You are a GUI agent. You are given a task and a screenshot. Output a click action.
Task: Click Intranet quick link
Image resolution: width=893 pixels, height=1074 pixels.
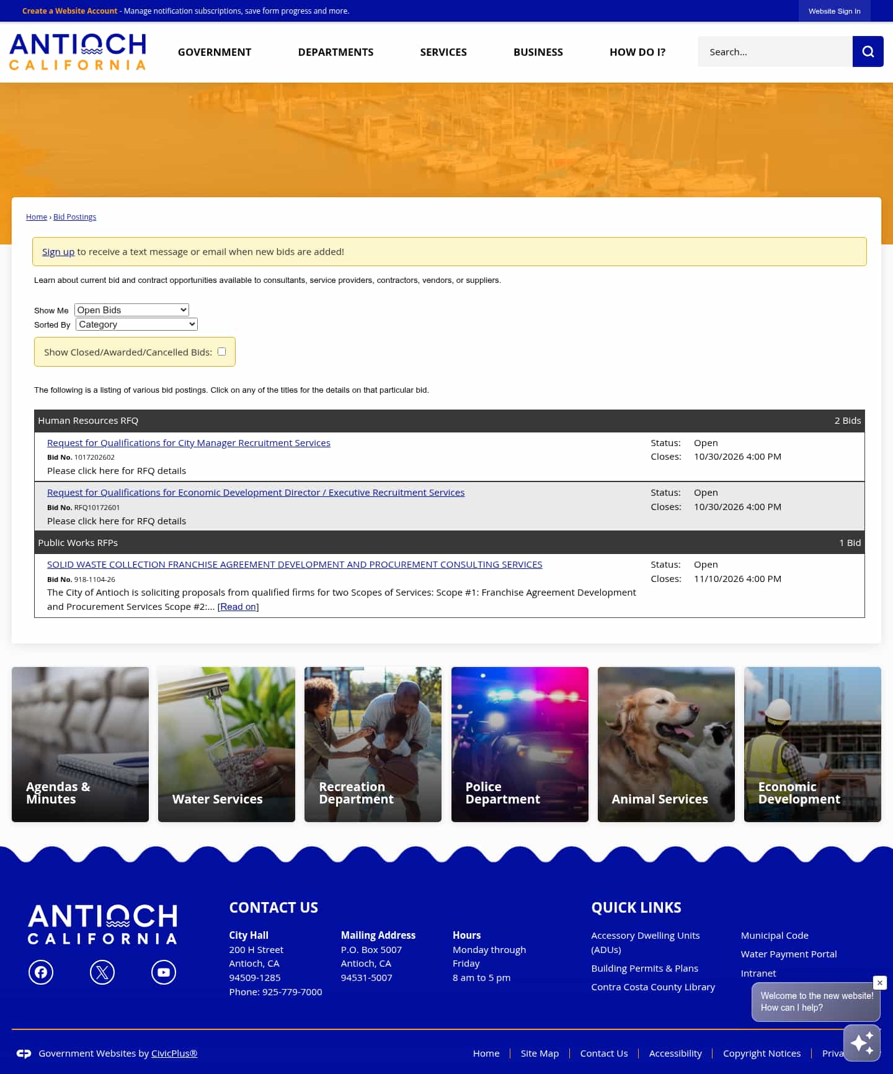(758, 973)
